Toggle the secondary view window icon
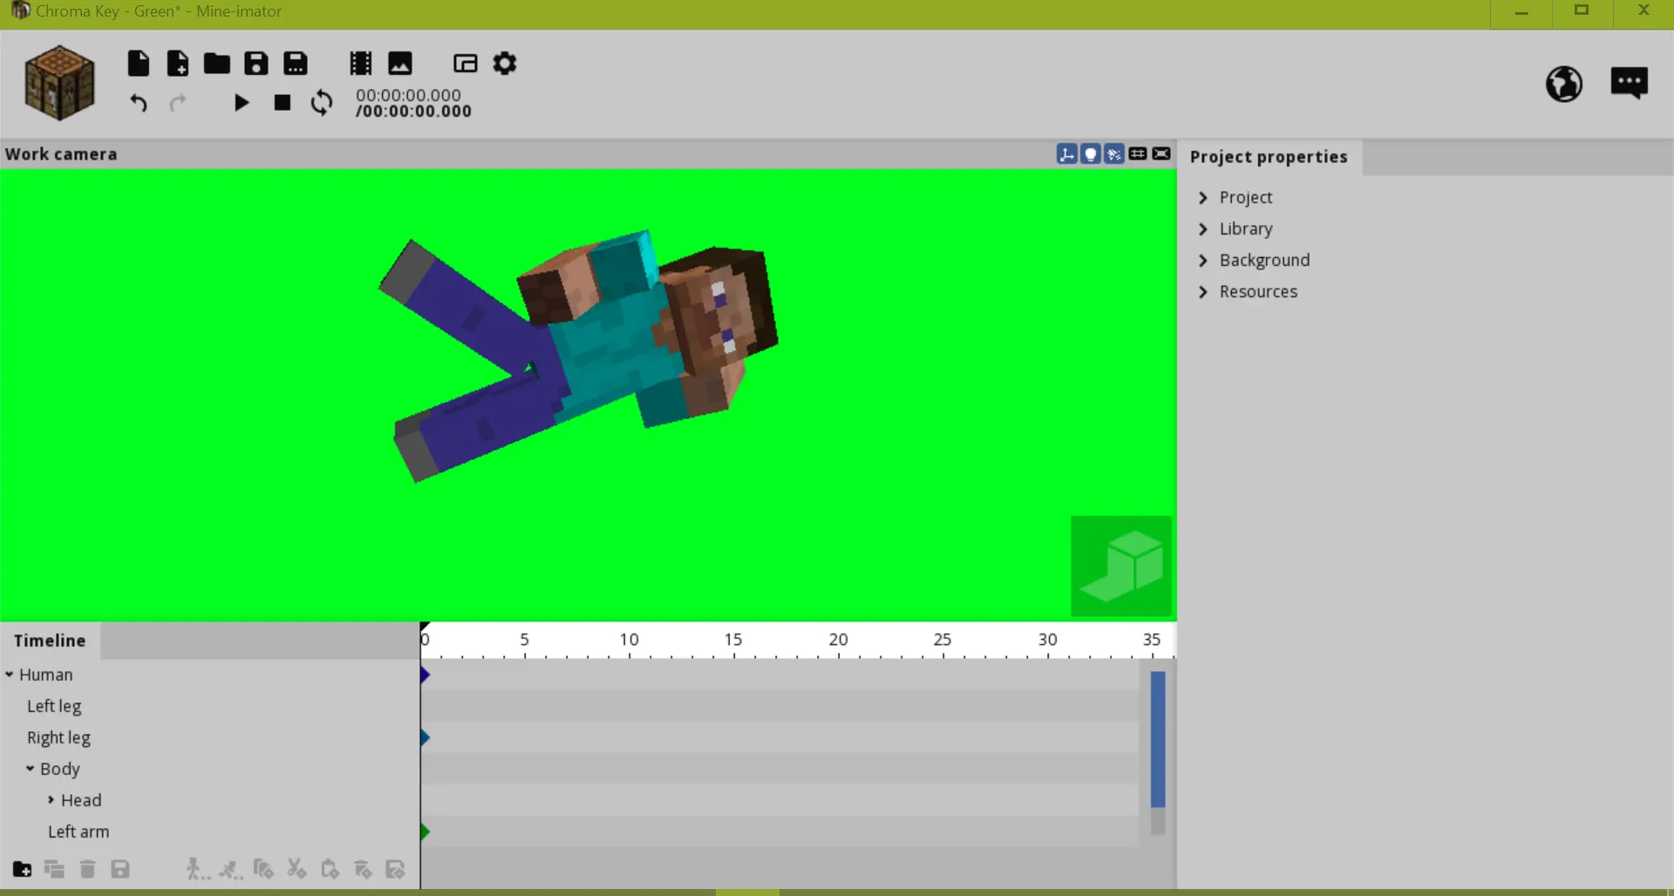 pos(466,63)
